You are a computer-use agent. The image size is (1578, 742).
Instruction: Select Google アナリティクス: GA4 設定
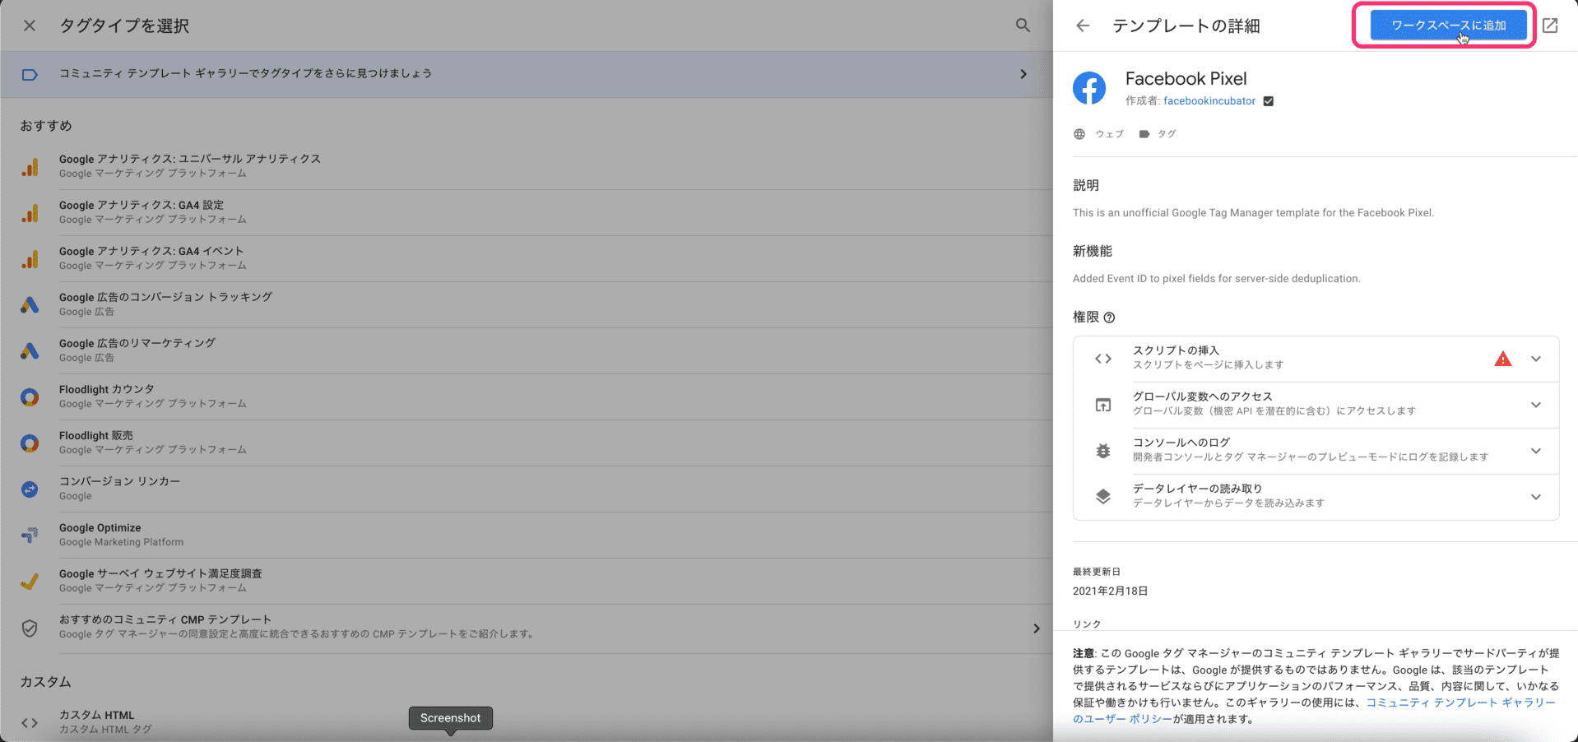click(527, 212)
